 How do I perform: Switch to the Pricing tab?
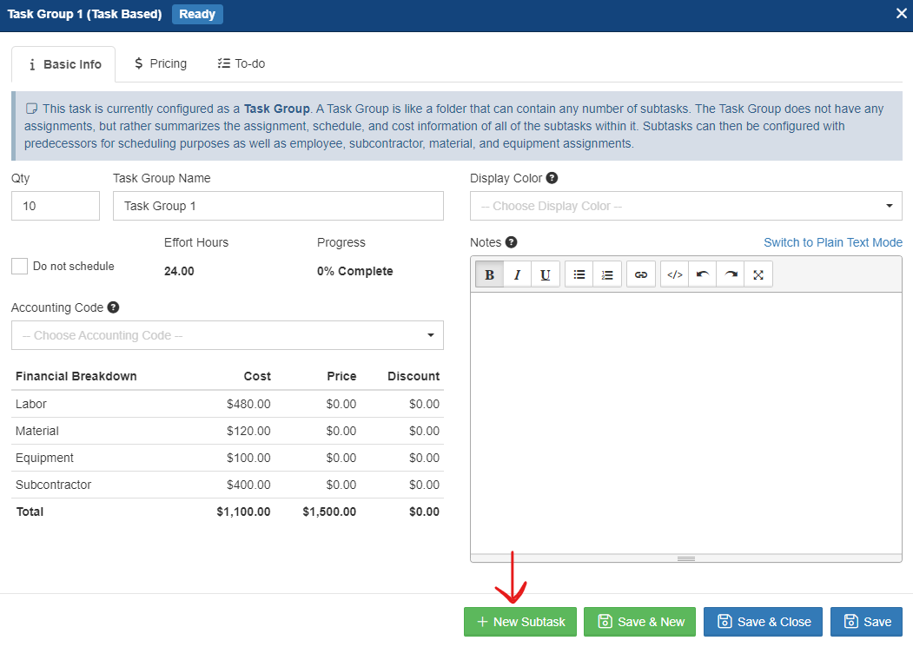tap(160, 63)
